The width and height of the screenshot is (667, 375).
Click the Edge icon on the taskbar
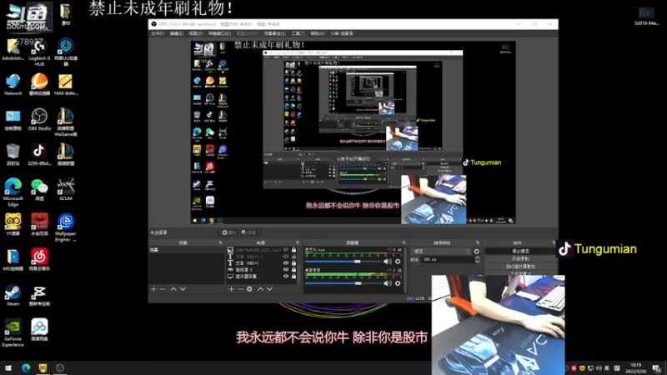pos(26,367)
